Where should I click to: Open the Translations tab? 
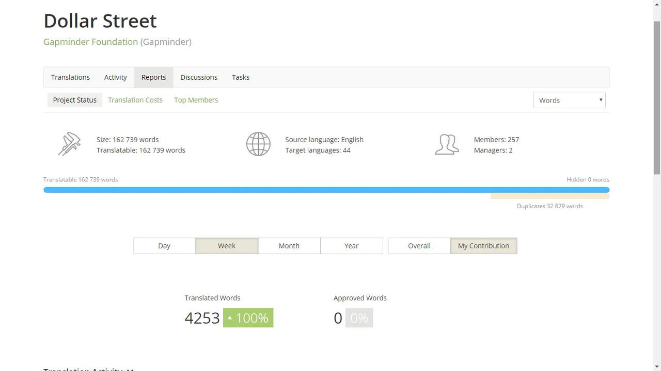coord(70,77)
